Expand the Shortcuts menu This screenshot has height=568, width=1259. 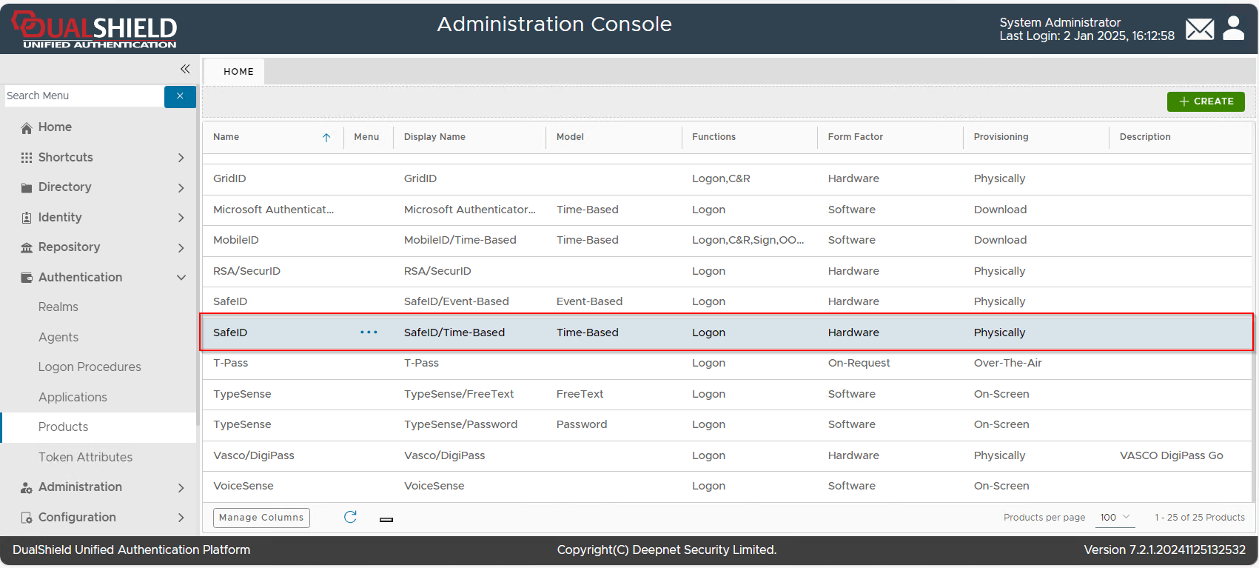pyautogui.click(x=181, y=158)
